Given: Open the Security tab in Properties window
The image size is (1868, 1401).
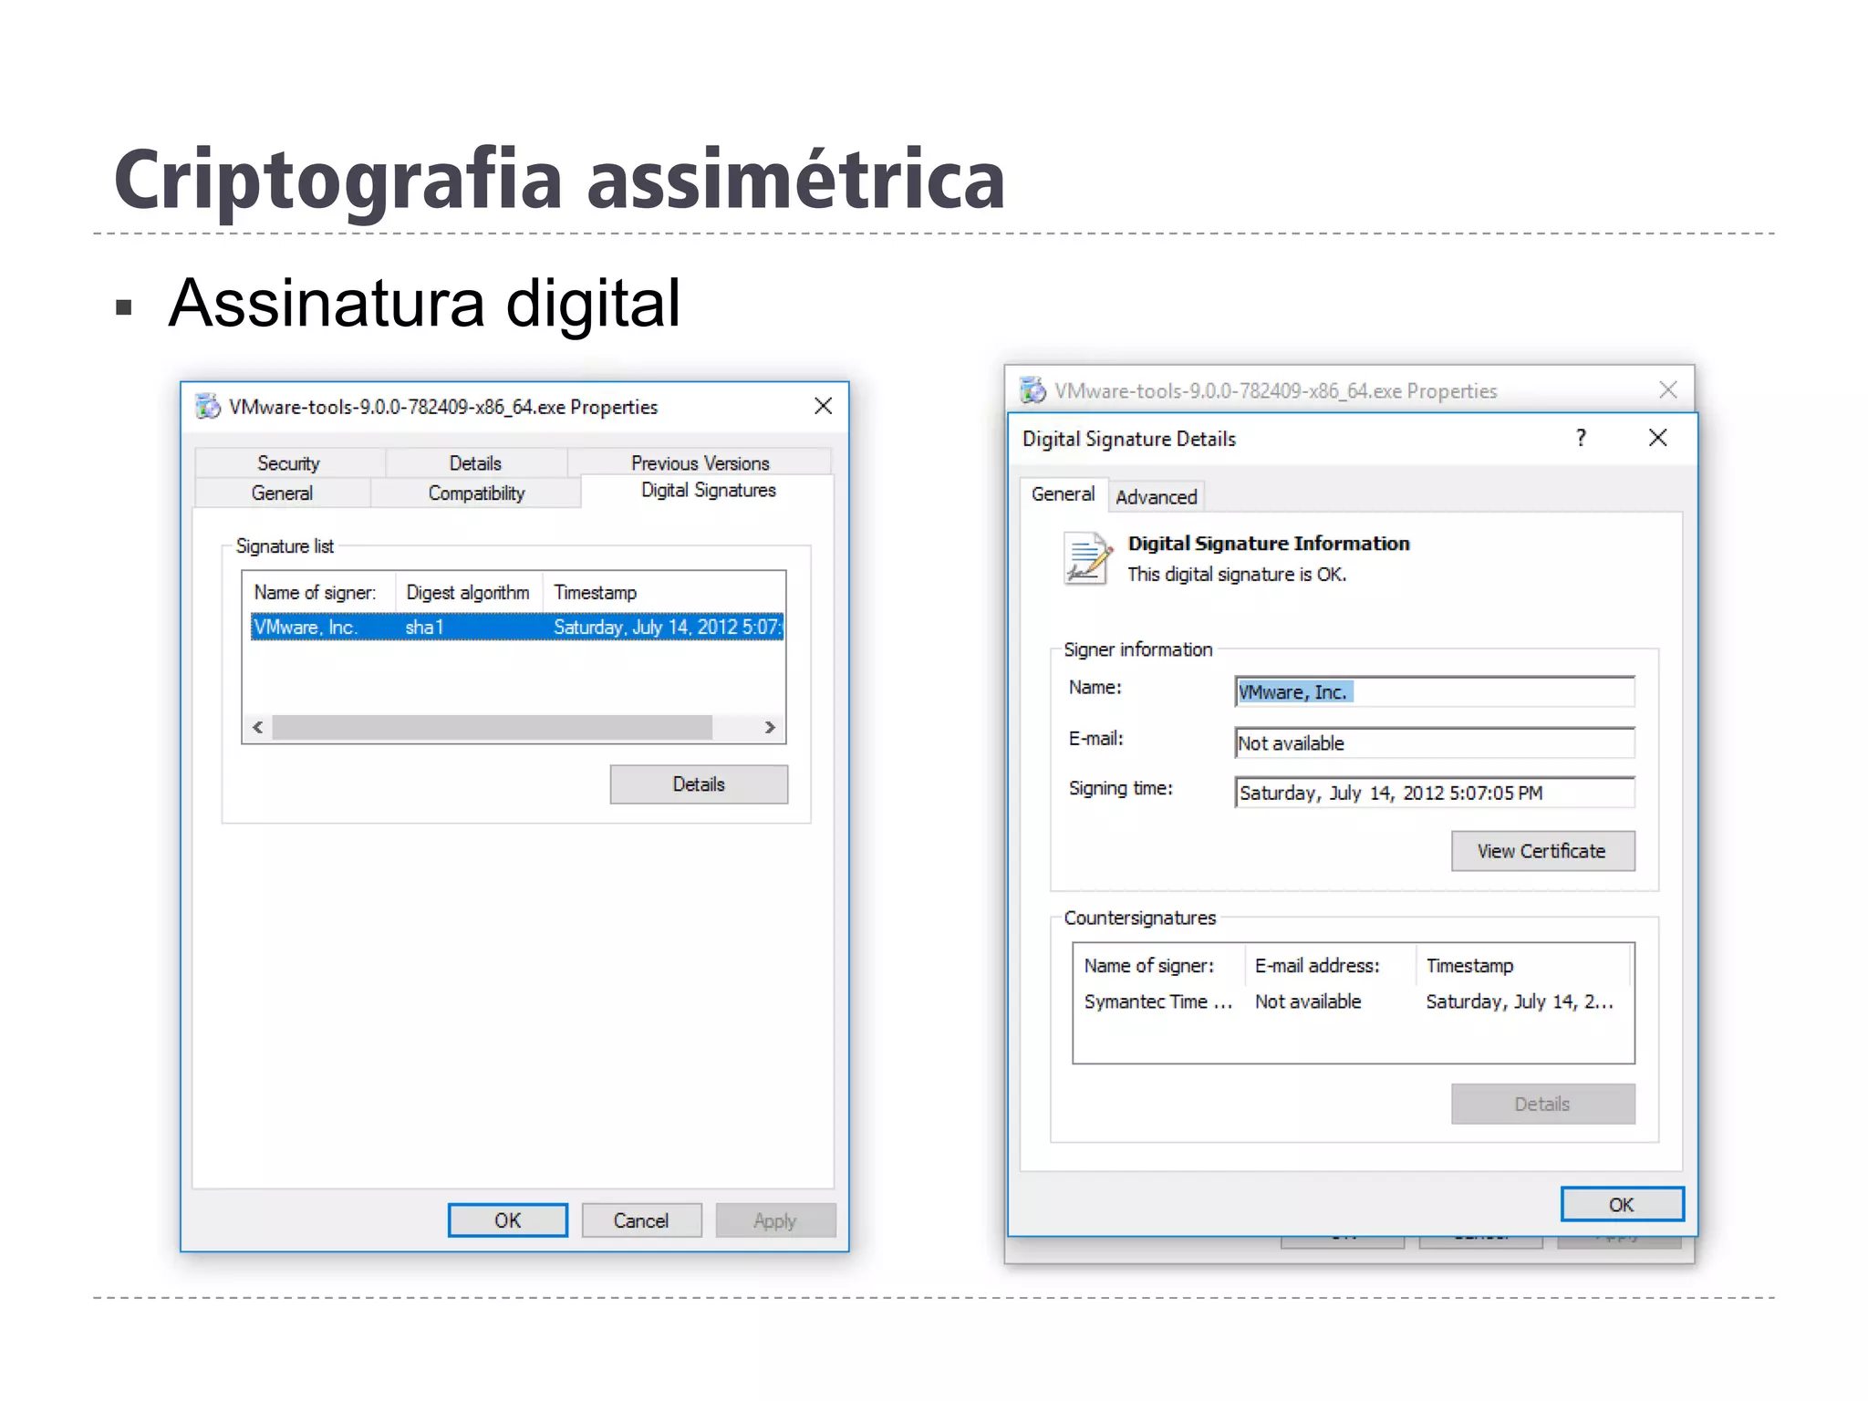Looking at the screenshot, I should [289, 463].
